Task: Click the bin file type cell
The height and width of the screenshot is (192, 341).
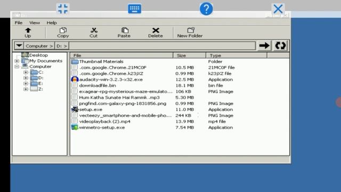Action: pos(215,85)
